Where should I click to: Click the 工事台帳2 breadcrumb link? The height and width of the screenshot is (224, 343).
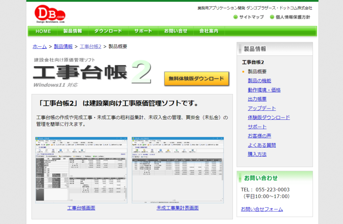(x=90, y=47)
